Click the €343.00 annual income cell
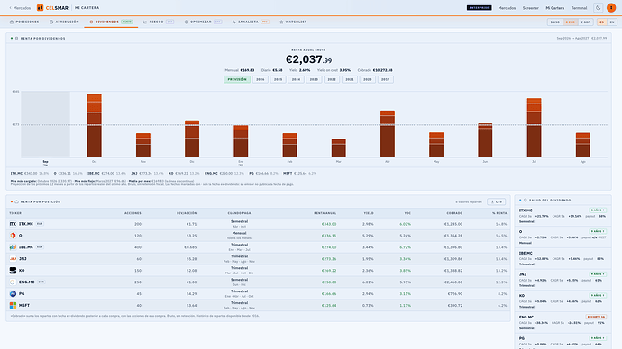Image resolution: width=622 pixels, height=349 pixels. 329,224
